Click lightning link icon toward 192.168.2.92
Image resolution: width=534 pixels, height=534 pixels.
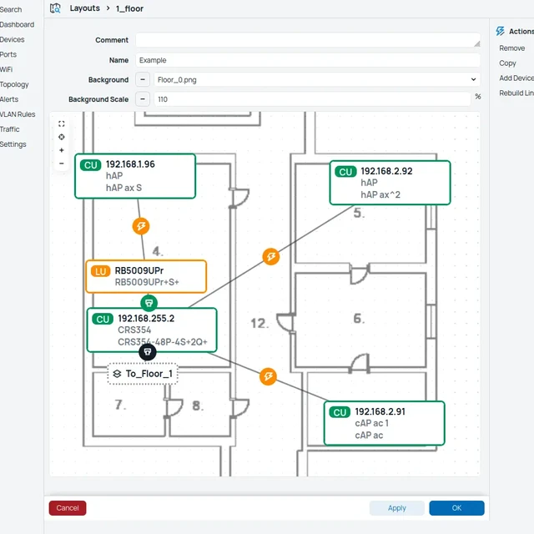point(271,256)
